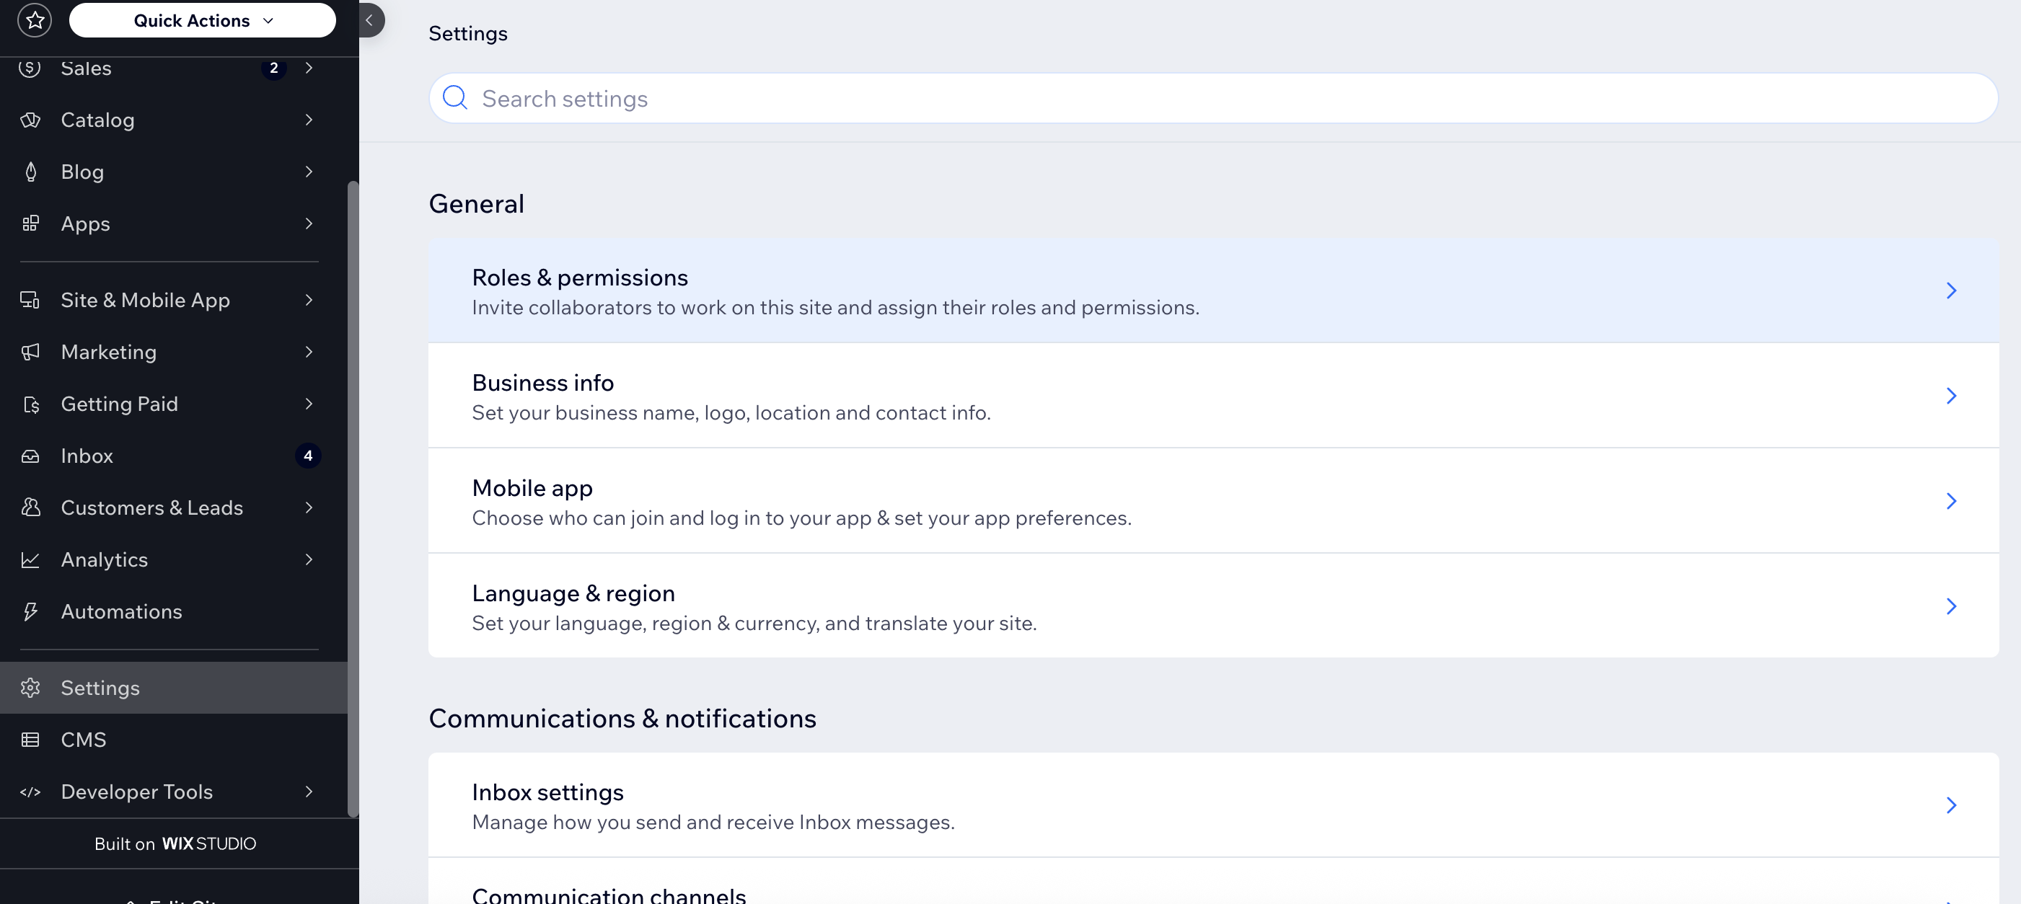This screenshot has height=904, width=2021.
Task: Click the Automations lightning icon
Action: 30,611
